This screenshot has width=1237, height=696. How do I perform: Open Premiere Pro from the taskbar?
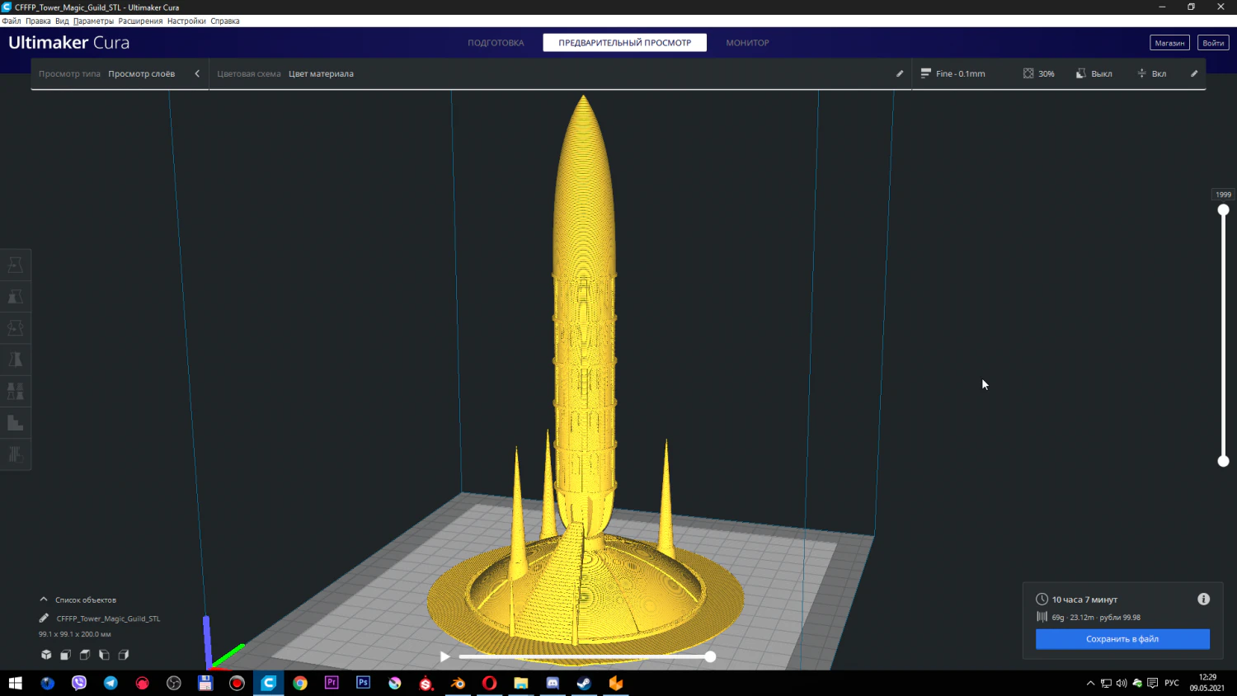[x=332, y=683]
